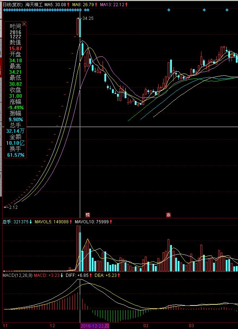
Task: Click the 涨幅 value -9.49%
Action: click(x=16, y=107)
